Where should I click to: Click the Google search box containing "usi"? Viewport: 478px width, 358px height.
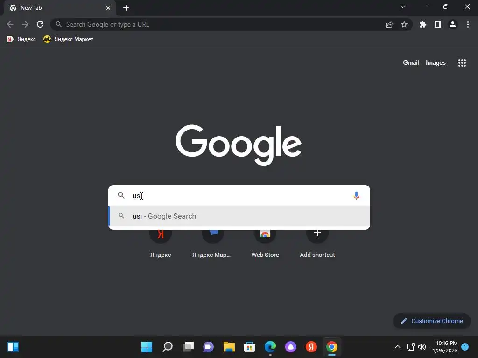[x=239, y=195]
